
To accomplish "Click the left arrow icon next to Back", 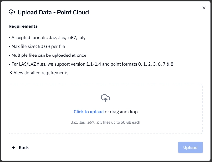I will [x=14, y=148].
